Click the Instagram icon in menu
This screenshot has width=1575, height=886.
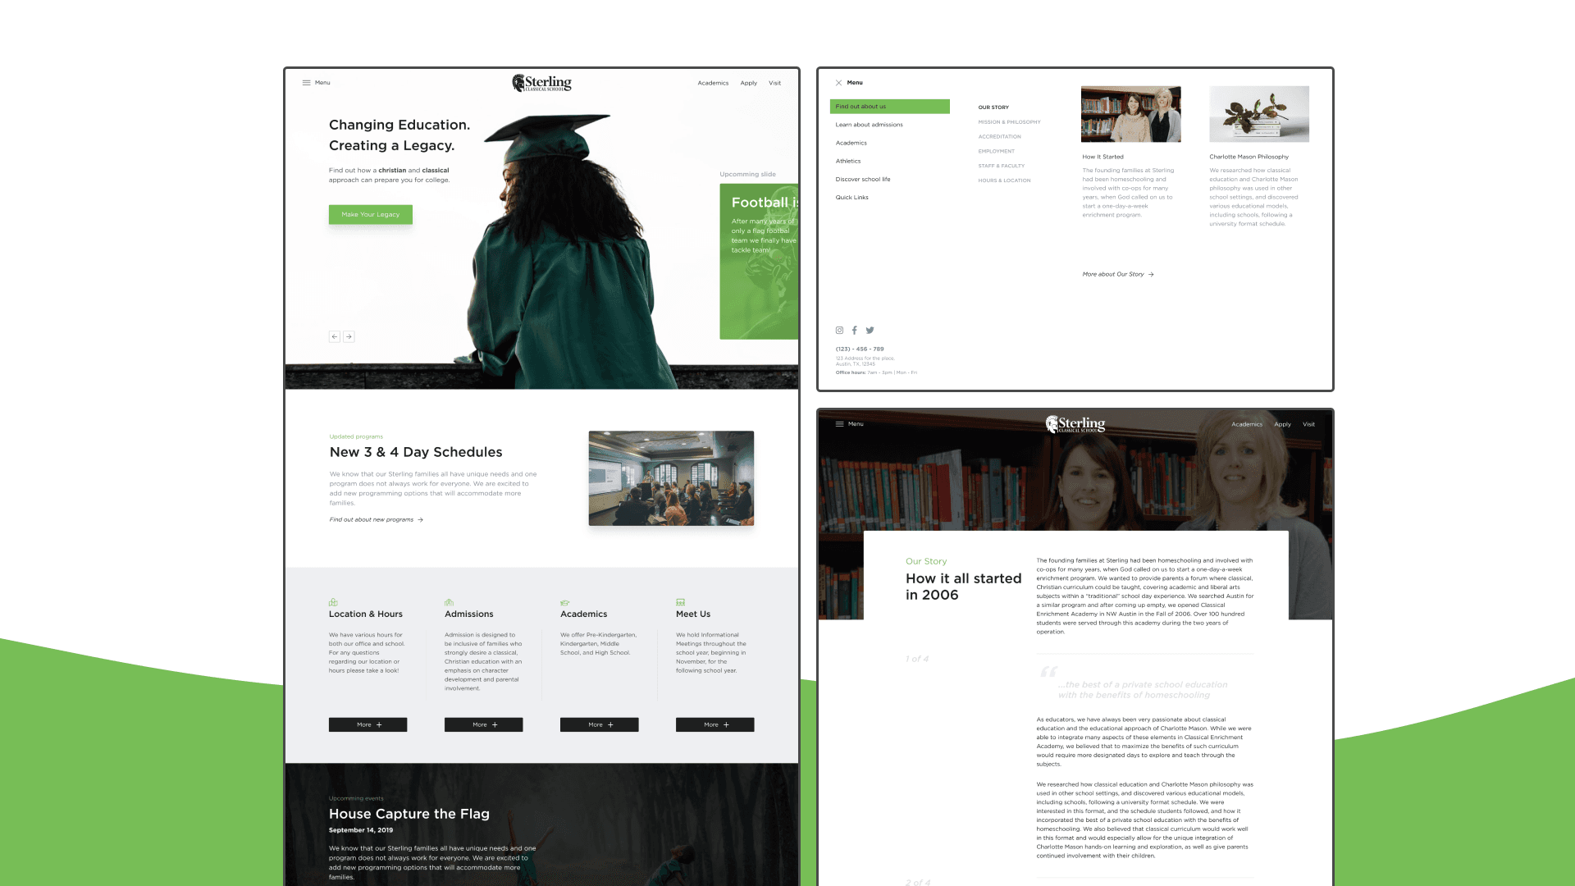[x=839, y=331]
